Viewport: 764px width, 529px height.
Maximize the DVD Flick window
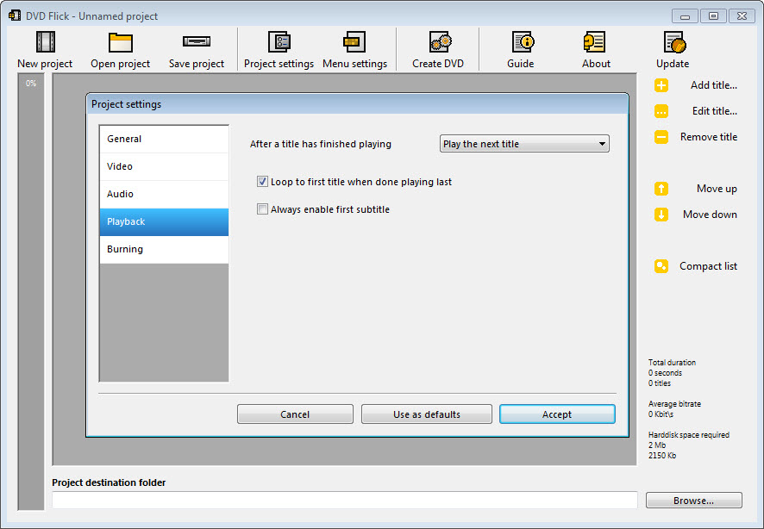point(713,16)
